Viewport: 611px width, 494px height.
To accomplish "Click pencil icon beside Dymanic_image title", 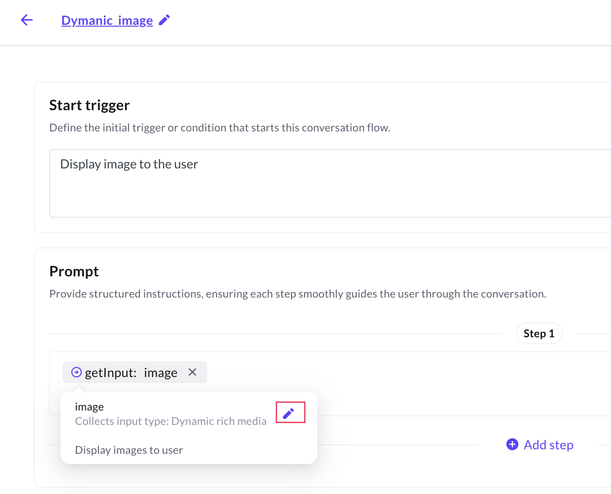I will pyautogui.click(x=164, y=20).
